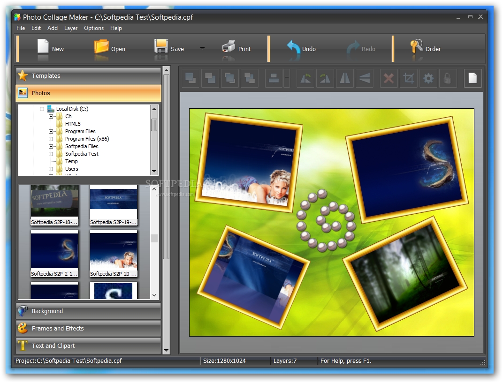Viewport: 503px width, 383px height.
Task: Expand the Softpedia Files folder node
Action: (x=51, y=146)
